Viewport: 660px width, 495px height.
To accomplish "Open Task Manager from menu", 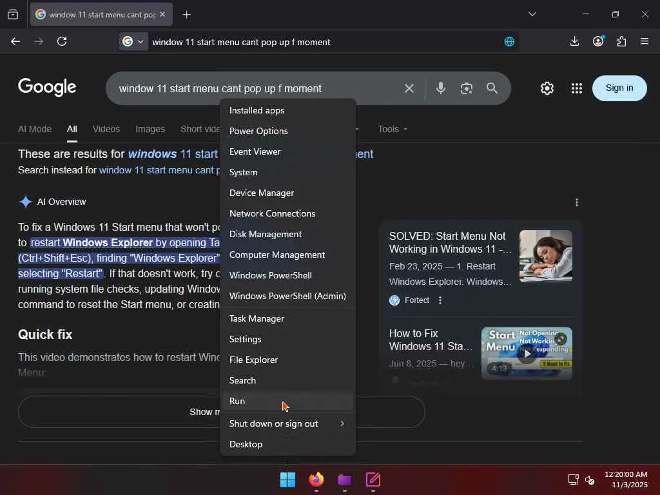I will click(287, 318).
